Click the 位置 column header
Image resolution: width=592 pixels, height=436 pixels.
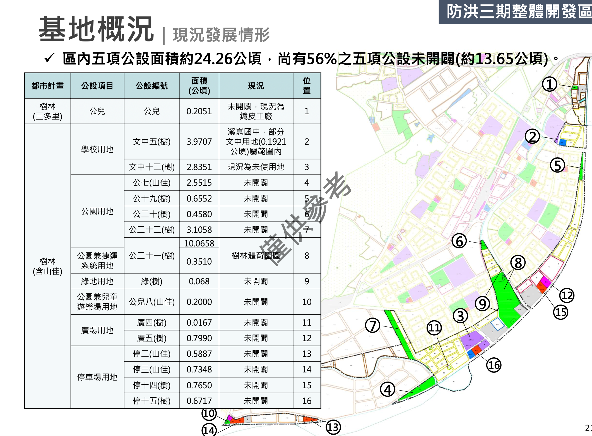coord(307,86)
